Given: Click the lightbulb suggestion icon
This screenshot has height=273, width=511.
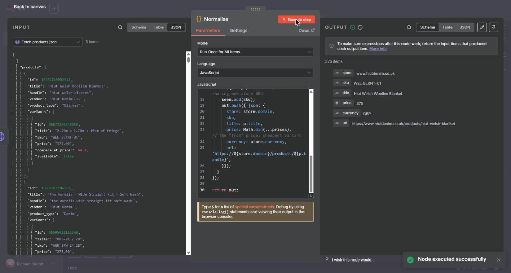Looking at the screenshot, I should (327, 259).
